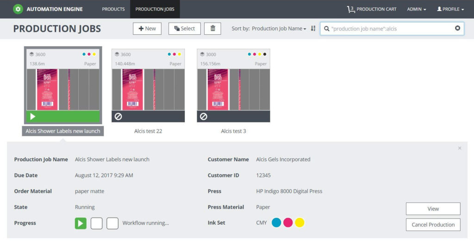Click the second progress step box

96,223
